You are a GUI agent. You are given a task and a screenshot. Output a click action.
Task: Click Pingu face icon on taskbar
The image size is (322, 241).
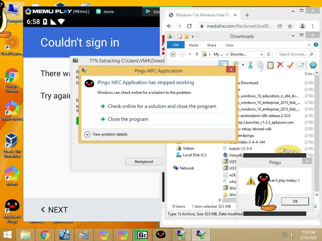tap(160, 235)
